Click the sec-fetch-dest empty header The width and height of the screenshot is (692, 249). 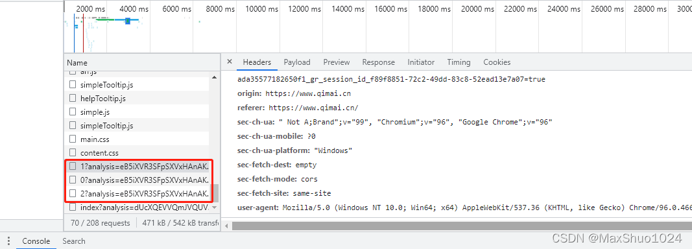tap(277, 165)
